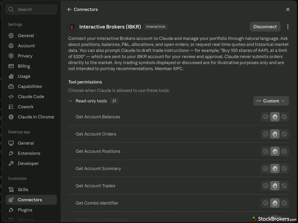Screen dimensions: 298x223
Task: Set Get Account Summary to needs approval
Action: pos(275,169)
